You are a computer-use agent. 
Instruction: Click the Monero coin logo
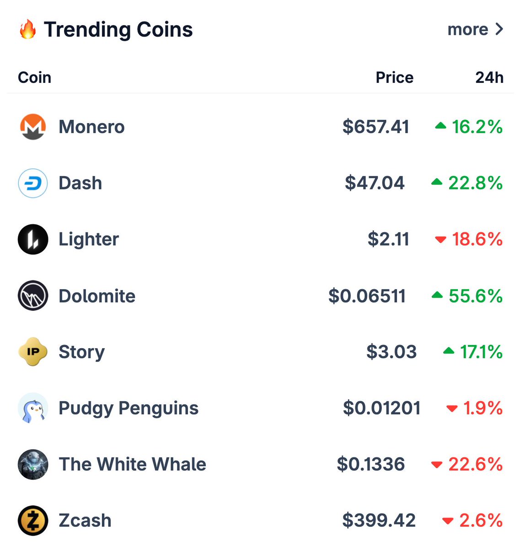tap(33, 127)
